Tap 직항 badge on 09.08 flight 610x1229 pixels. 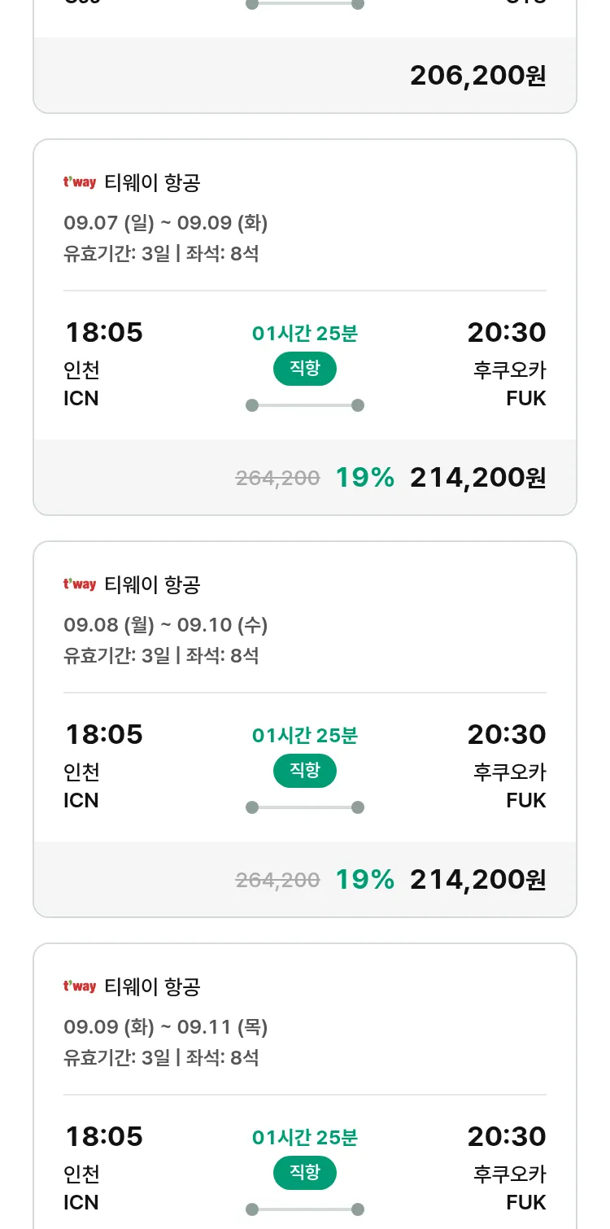(x=305, y=771)
